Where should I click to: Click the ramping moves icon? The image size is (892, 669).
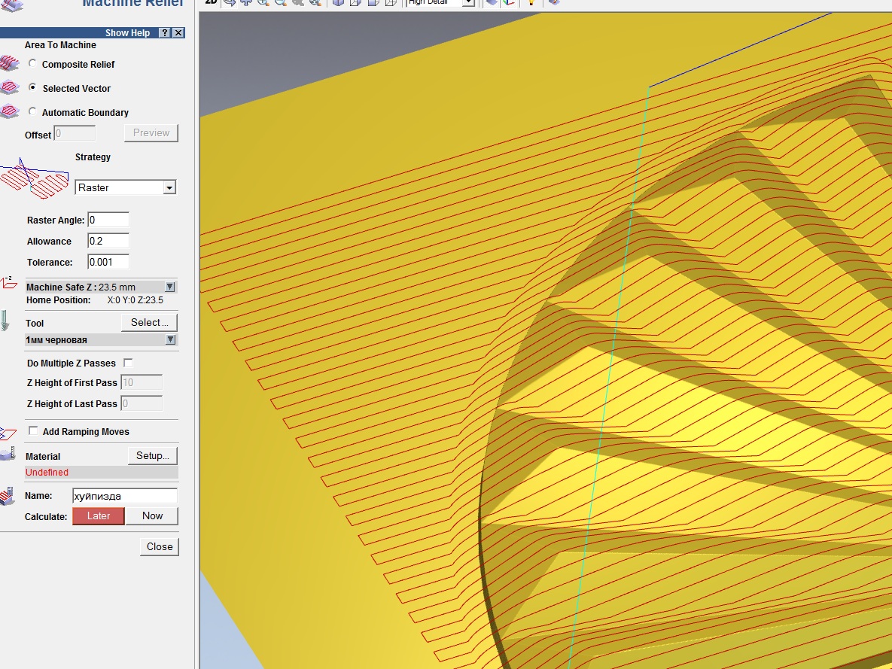(x=8, y=433)
